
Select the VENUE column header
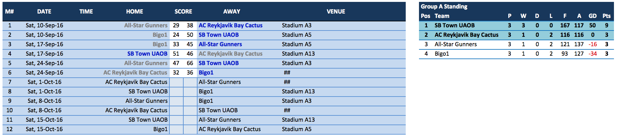pos(336,11)
